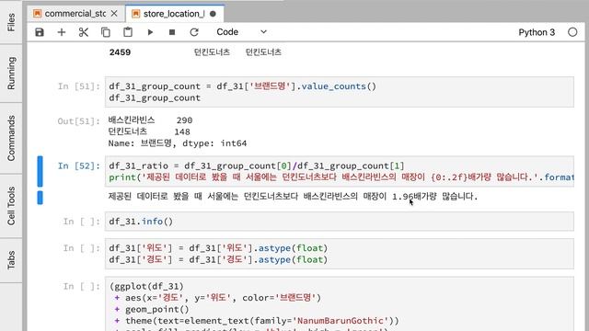Collapse the In [52] output via blue bar

40,198
